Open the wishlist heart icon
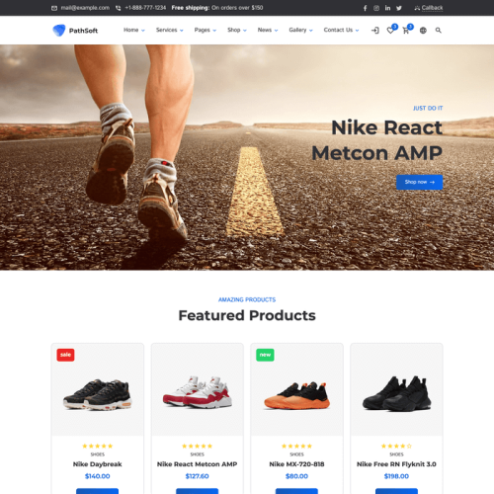The height and width of the screenshot is (494, 494). point(390,31)
